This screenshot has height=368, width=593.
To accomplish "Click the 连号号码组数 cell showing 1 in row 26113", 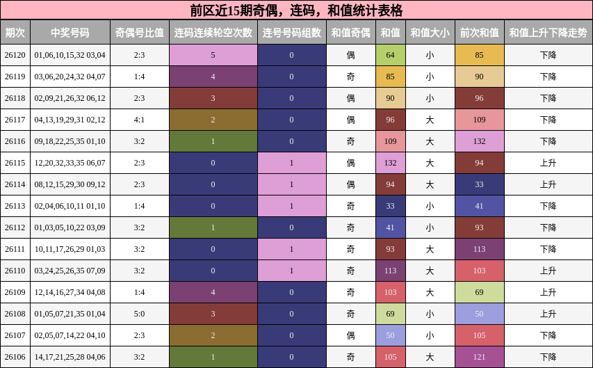I will 291,206.
